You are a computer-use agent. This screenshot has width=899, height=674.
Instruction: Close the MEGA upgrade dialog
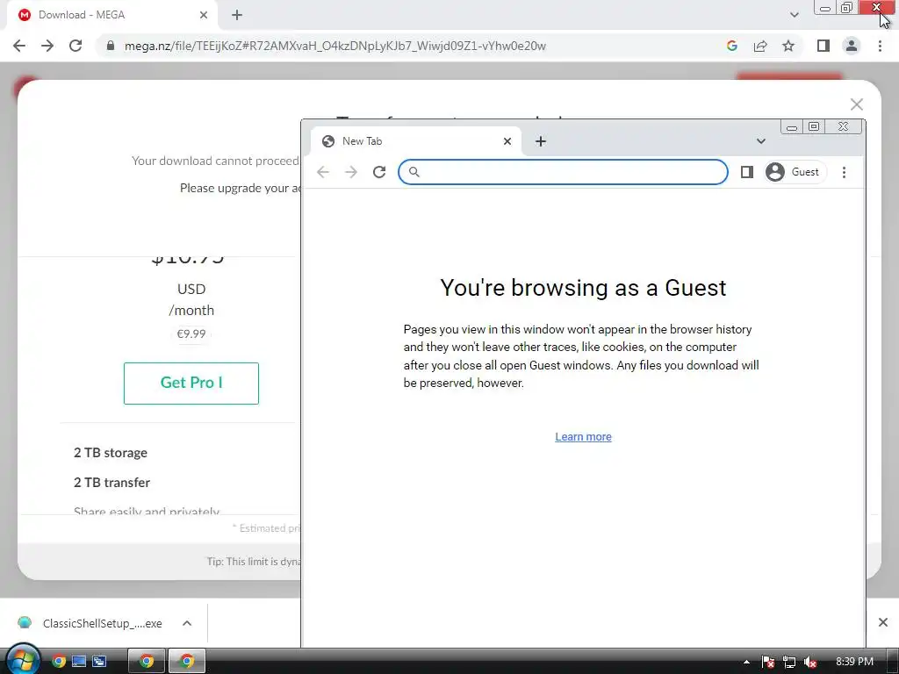tap(857, 104)
